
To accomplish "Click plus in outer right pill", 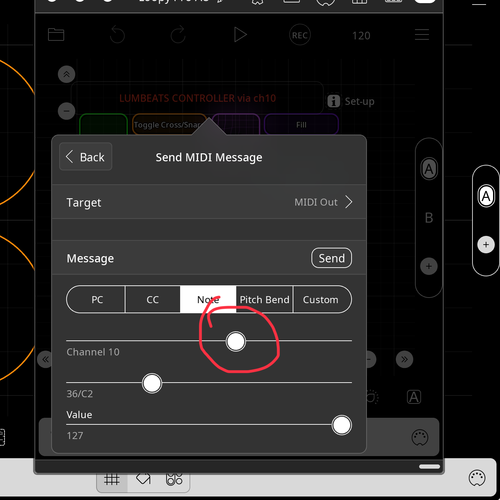I will [x=486, y=245].
